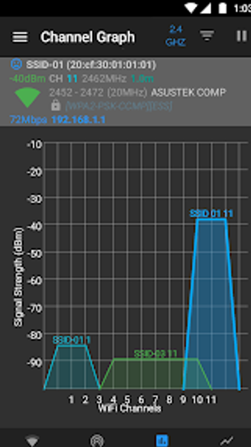
Task: Tap the WiFi status bar icon
Action: click(190, 8)
